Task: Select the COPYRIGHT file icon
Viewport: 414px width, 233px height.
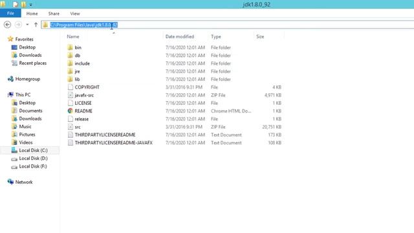Action: 71,87
